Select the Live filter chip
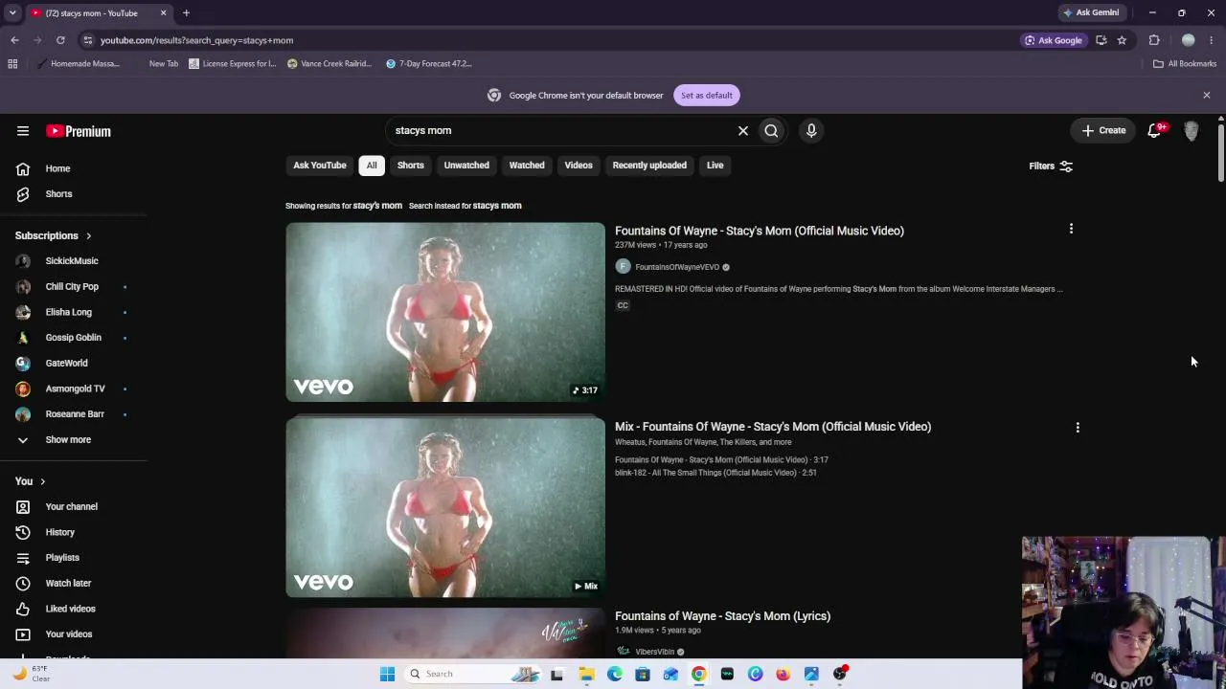Viewport: 1226px width, 689px height. coord(715,166)
